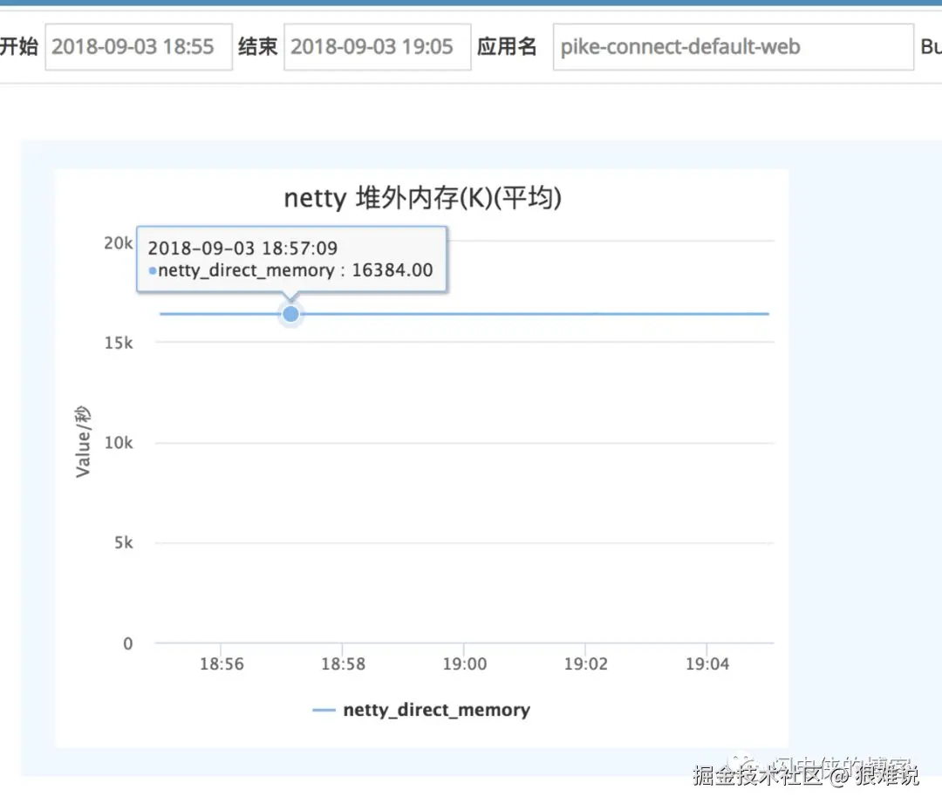
Task: Open the 结束 end time picker
Action: pos(377,46)
